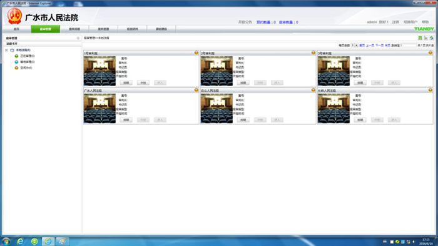The width and height of the screenshot is (438, 246).
Task: Click the refresh icon beside the view icons
Action: 432,38
